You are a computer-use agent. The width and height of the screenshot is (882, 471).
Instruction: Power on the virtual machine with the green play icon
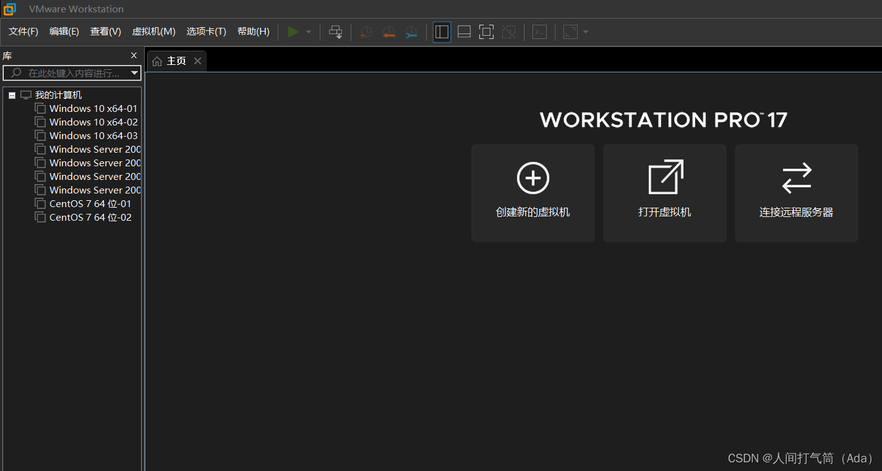point(293,32)
